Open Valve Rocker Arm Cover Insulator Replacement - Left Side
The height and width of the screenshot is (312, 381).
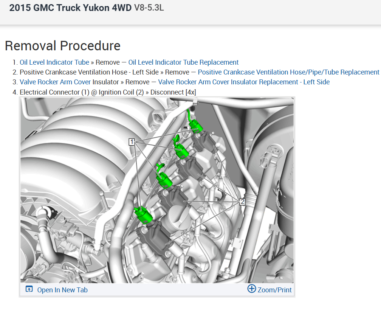click(x=244, y=82)
